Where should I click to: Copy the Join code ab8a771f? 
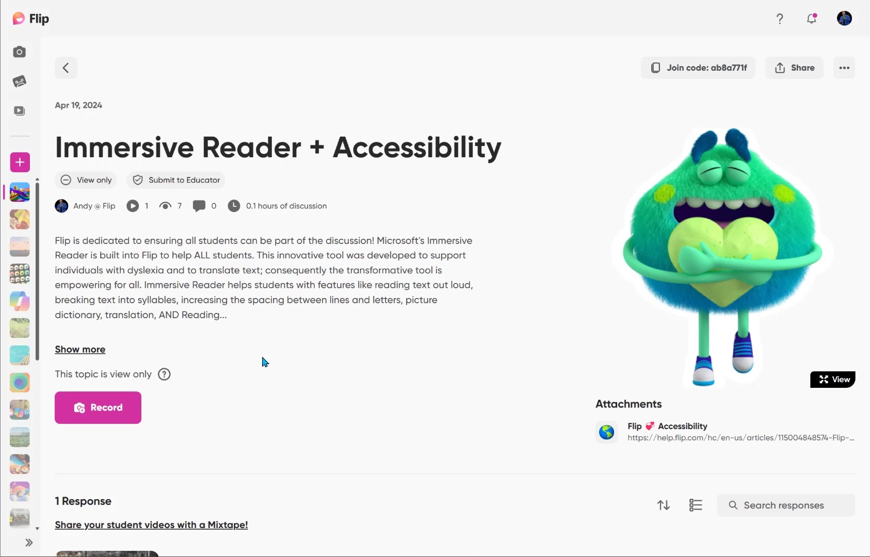tap(698, 68)
